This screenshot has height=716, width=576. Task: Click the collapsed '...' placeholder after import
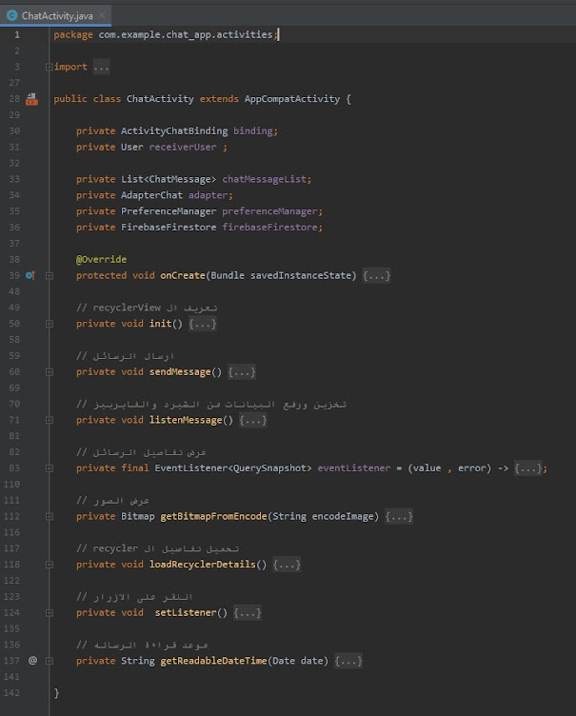101,67
